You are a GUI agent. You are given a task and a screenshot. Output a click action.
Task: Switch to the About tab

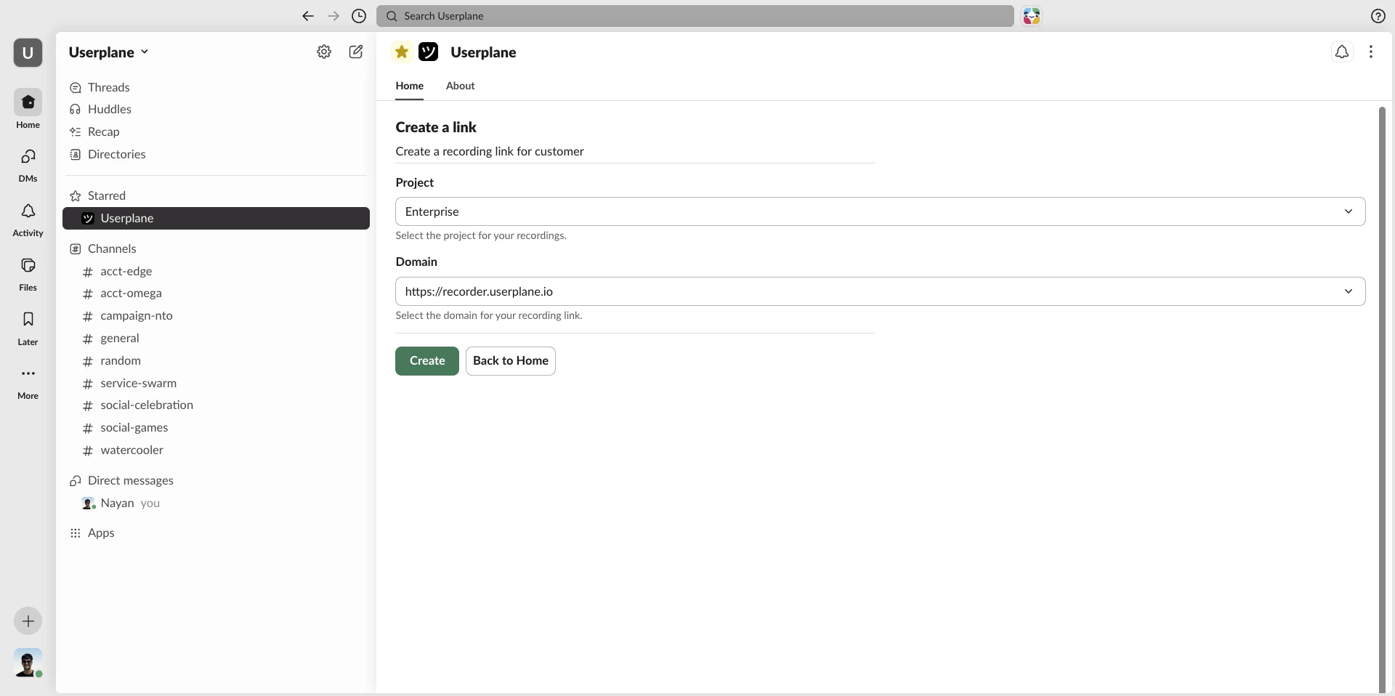(461, 86)
